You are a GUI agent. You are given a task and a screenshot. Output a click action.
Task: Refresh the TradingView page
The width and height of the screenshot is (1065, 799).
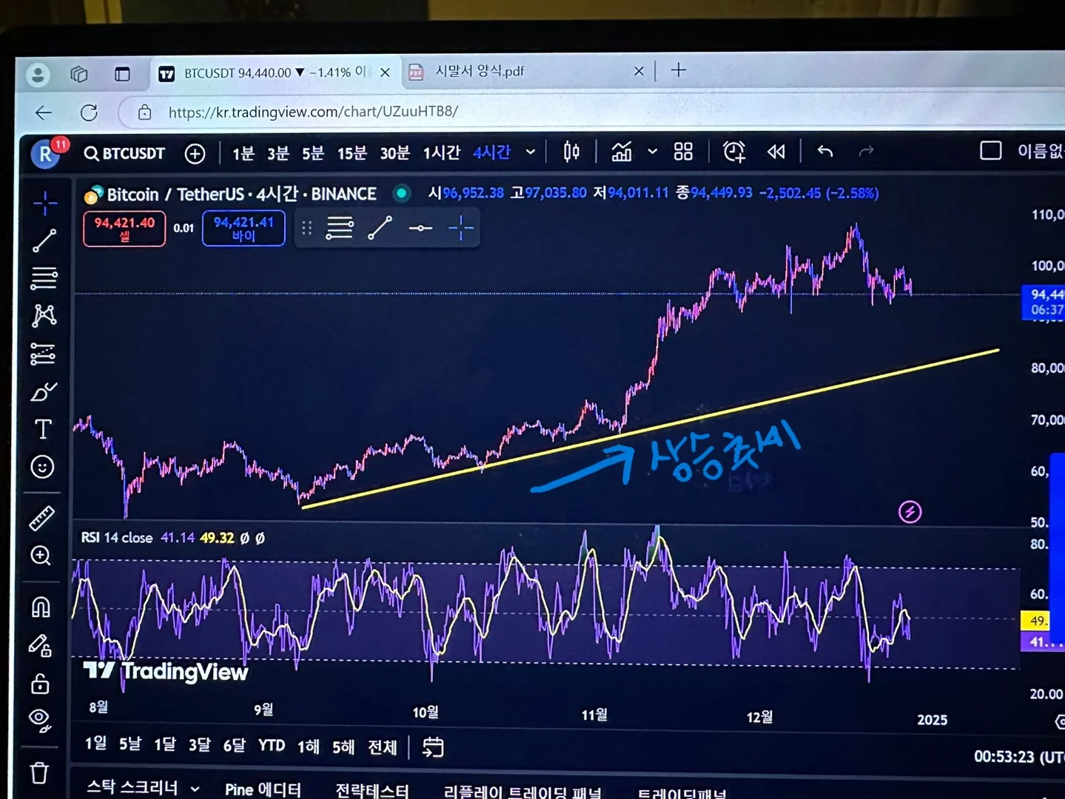[89, 112]
